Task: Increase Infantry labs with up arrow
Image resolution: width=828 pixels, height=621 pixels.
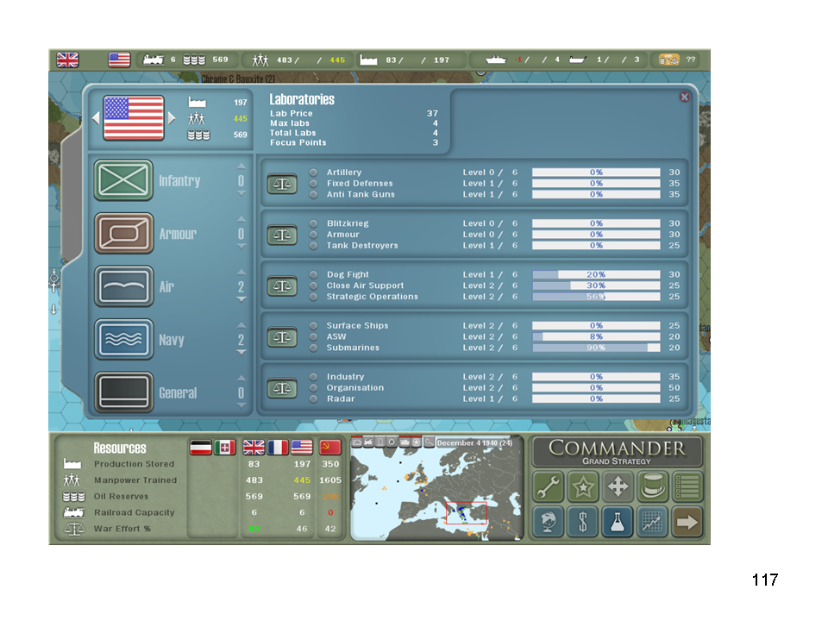Action: click(x=241, y=166)
